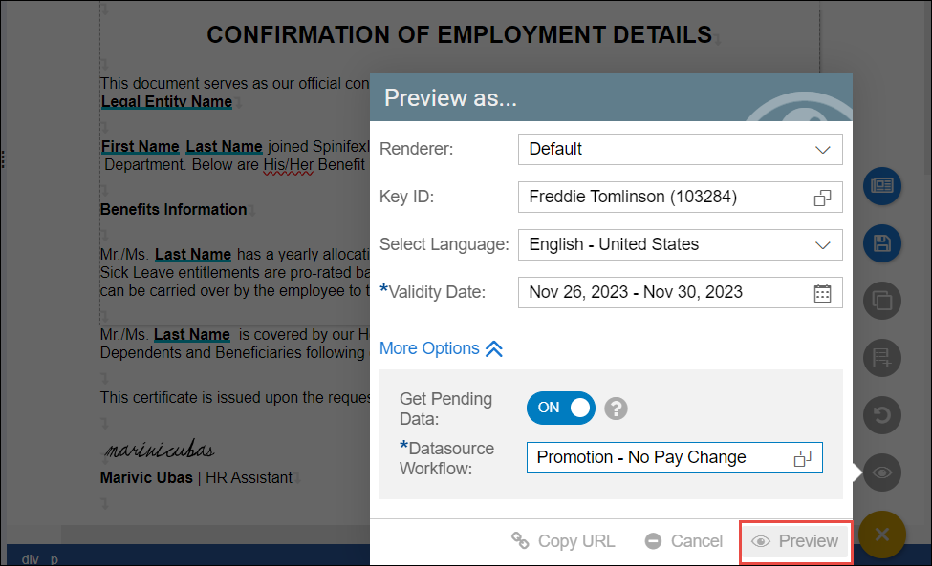Screen dimensions: 932x566
Task: Open Datasource Workflow lookup picker icon
Action: pos(802,458)
